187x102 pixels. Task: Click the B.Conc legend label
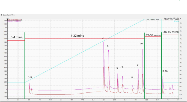(177, 21)
